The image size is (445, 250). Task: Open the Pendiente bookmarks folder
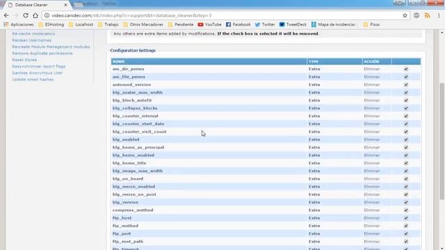point(181,25)
